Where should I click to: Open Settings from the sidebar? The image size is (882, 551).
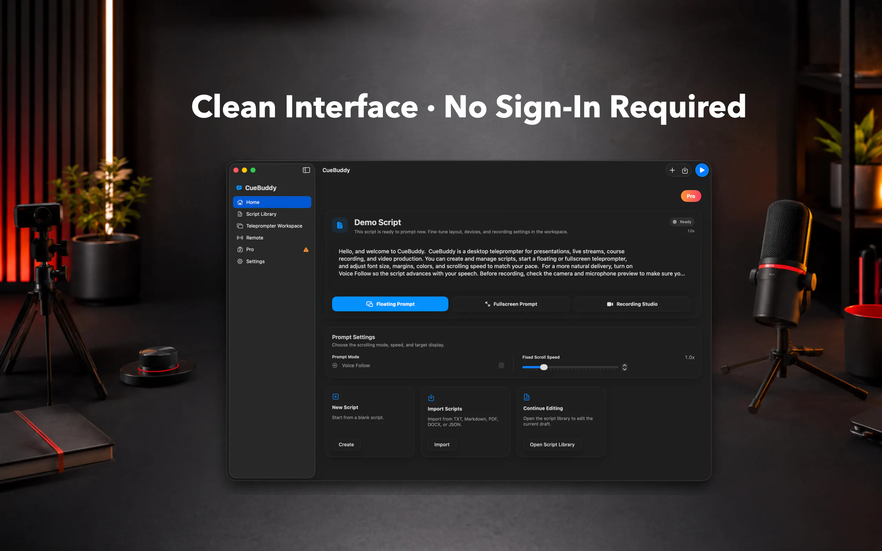[272, 261]
